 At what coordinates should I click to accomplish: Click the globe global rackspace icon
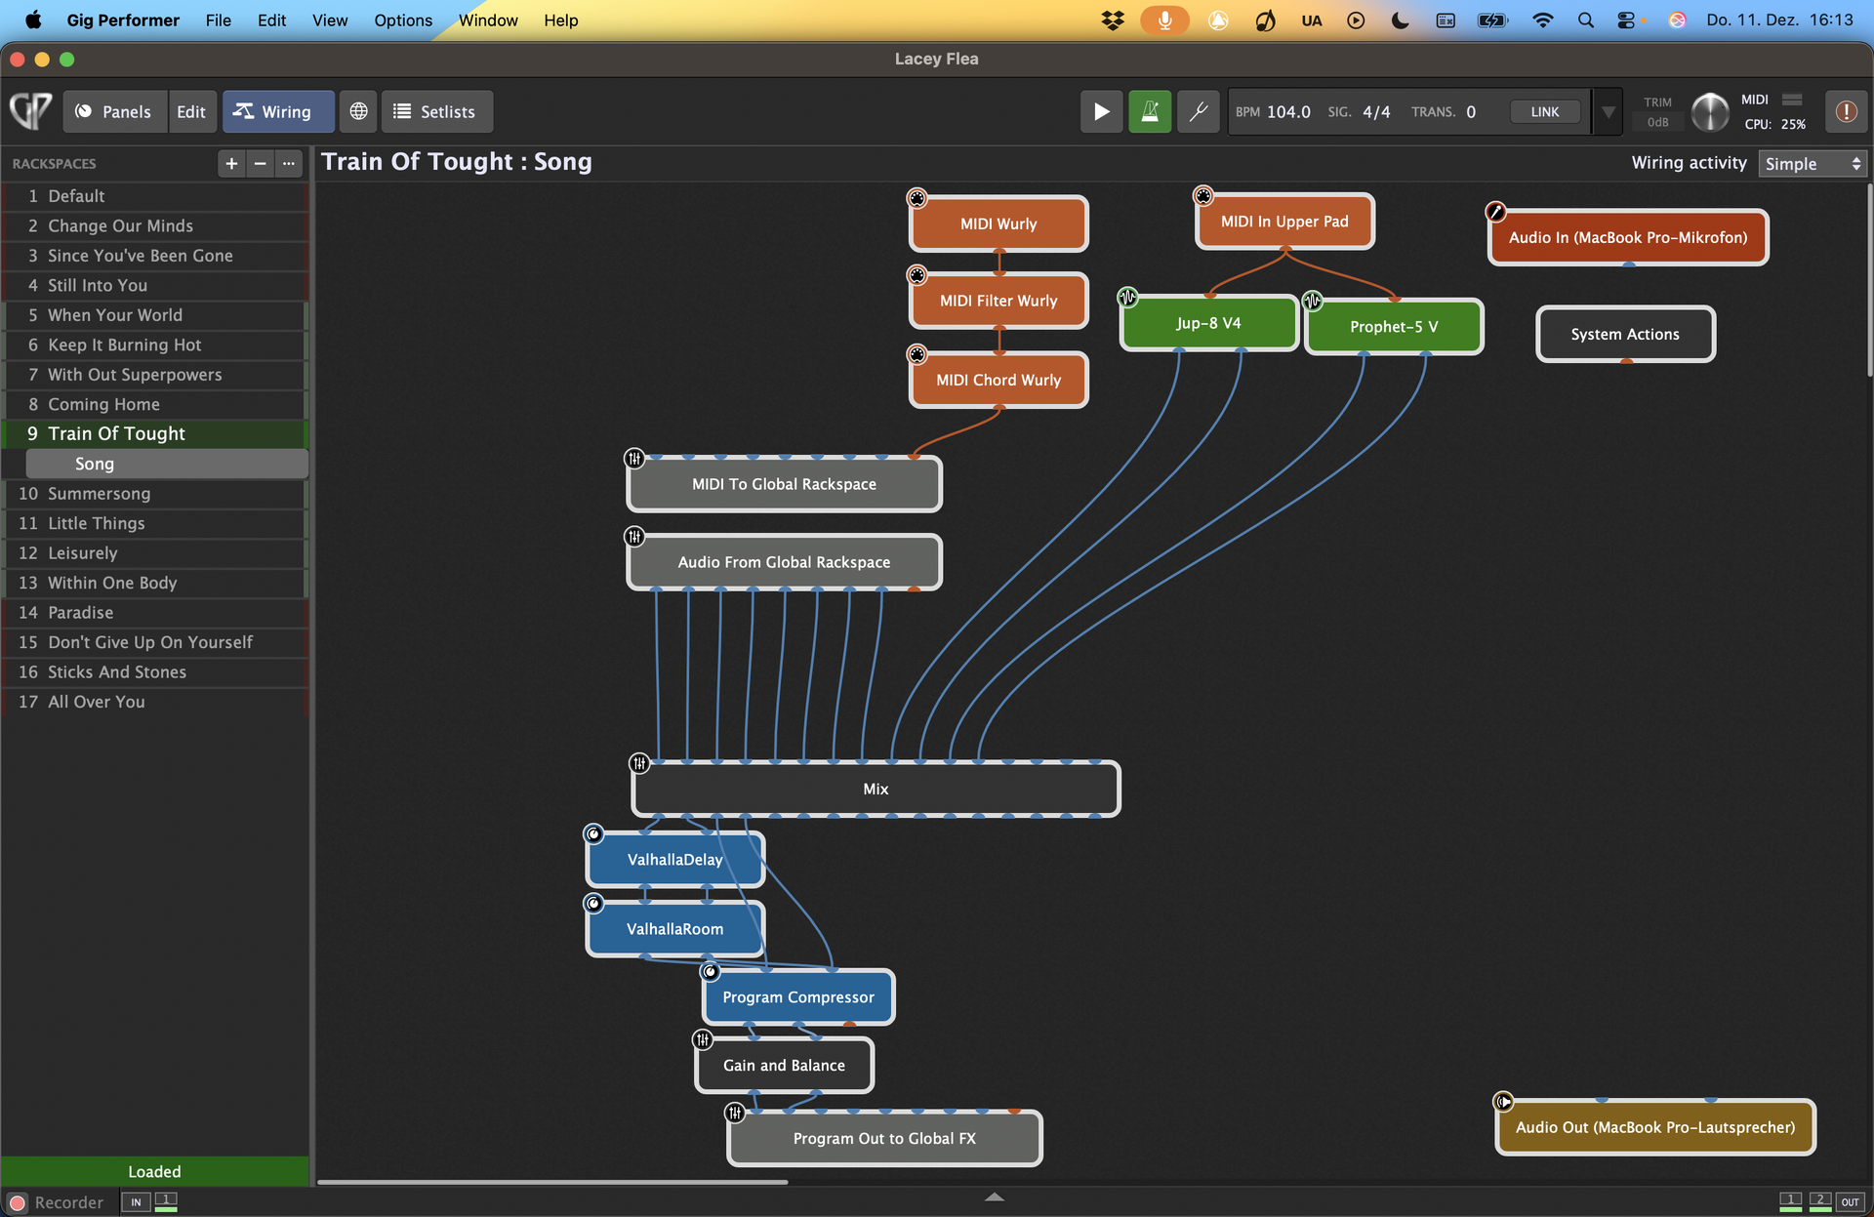[x=358, y=111]
